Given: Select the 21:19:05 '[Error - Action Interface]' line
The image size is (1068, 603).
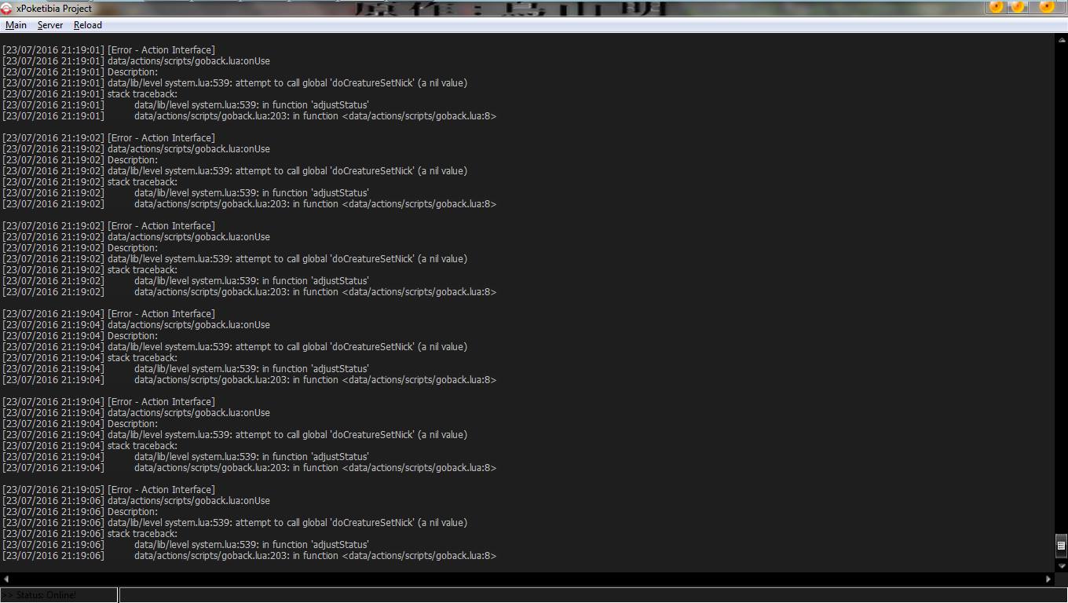Looking at the screenshot, I should 108,490.
